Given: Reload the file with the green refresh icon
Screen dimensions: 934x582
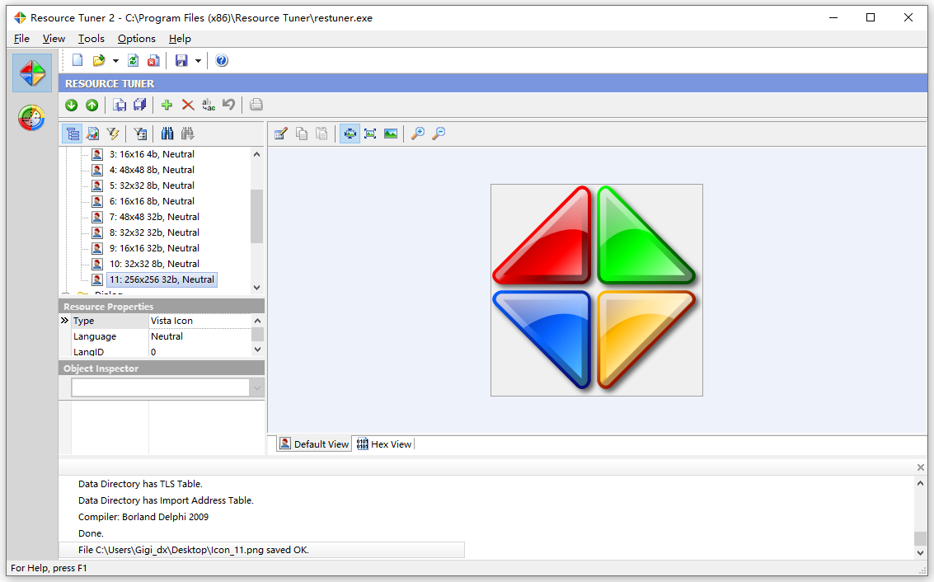Looking at the screenshot, I should [134, 60].
